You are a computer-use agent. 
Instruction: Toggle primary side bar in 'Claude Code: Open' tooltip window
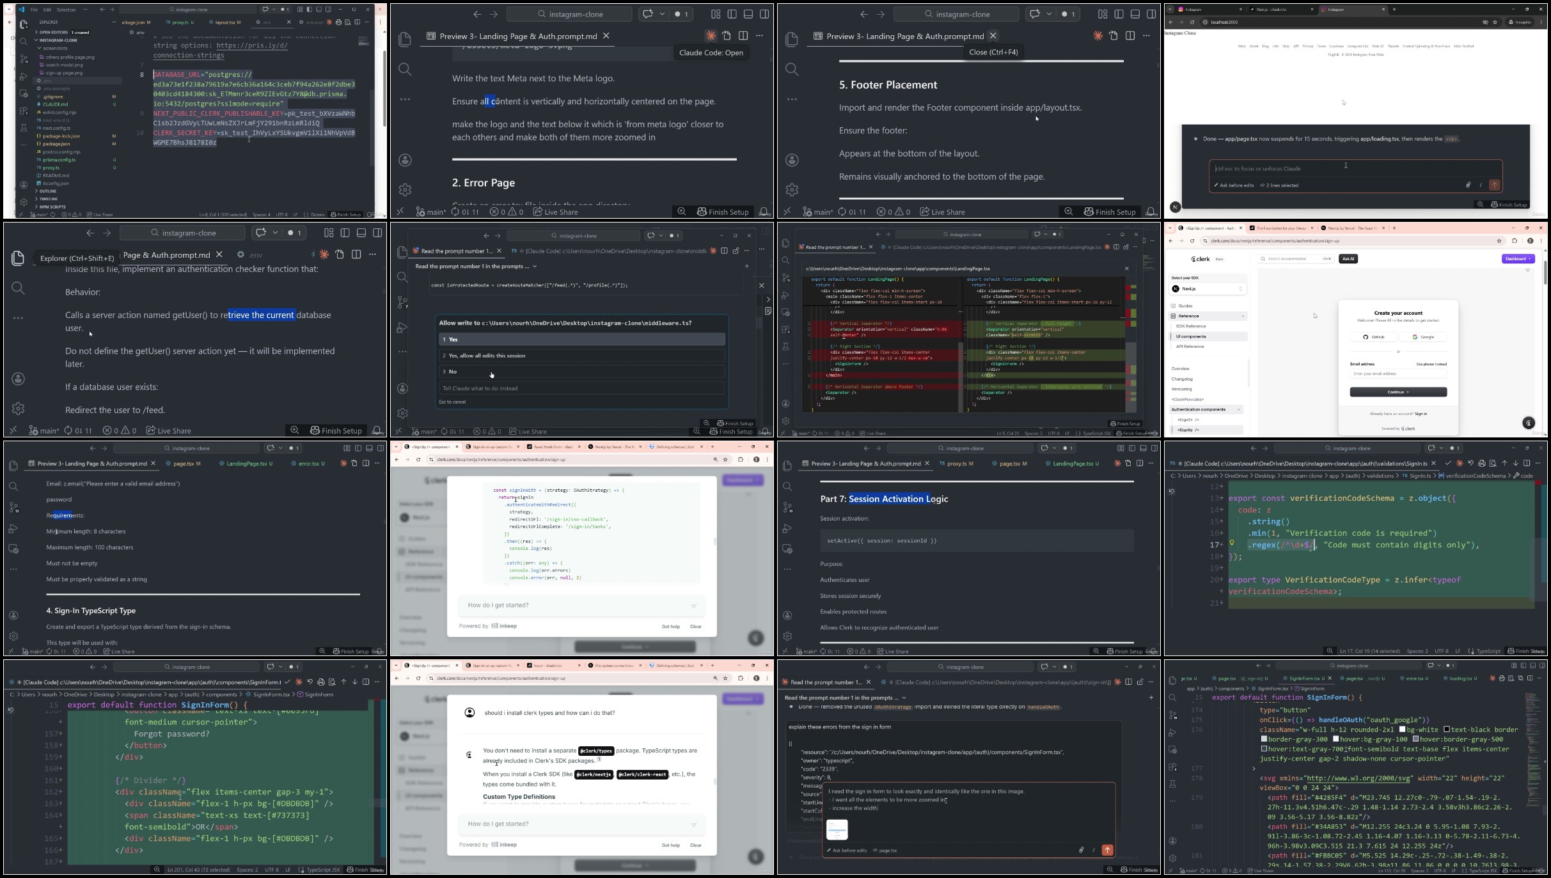click(x=732, y=14)
